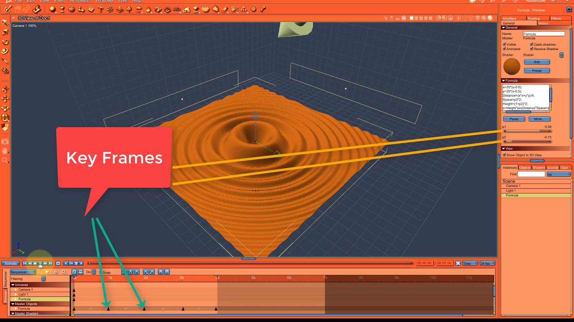The image size is (574, 322).
Task: Click the magnifier icon in sequencer toolbar
Action: click(64, 272)
